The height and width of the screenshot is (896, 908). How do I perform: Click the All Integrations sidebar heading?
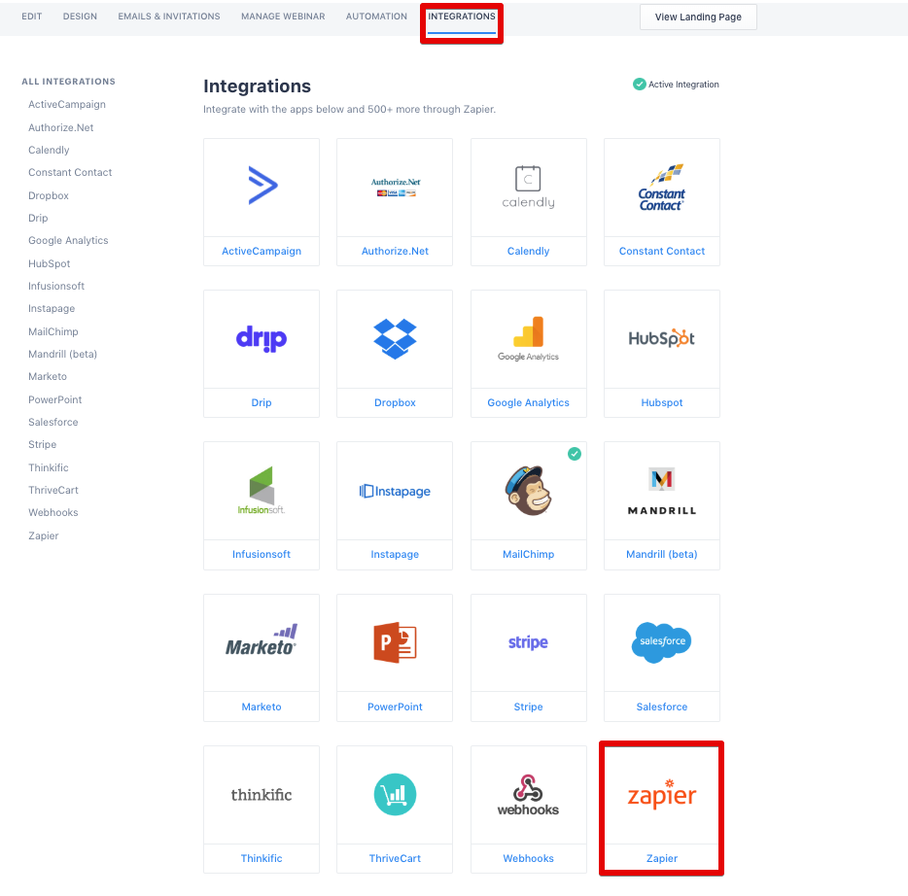tap(68, 82)
